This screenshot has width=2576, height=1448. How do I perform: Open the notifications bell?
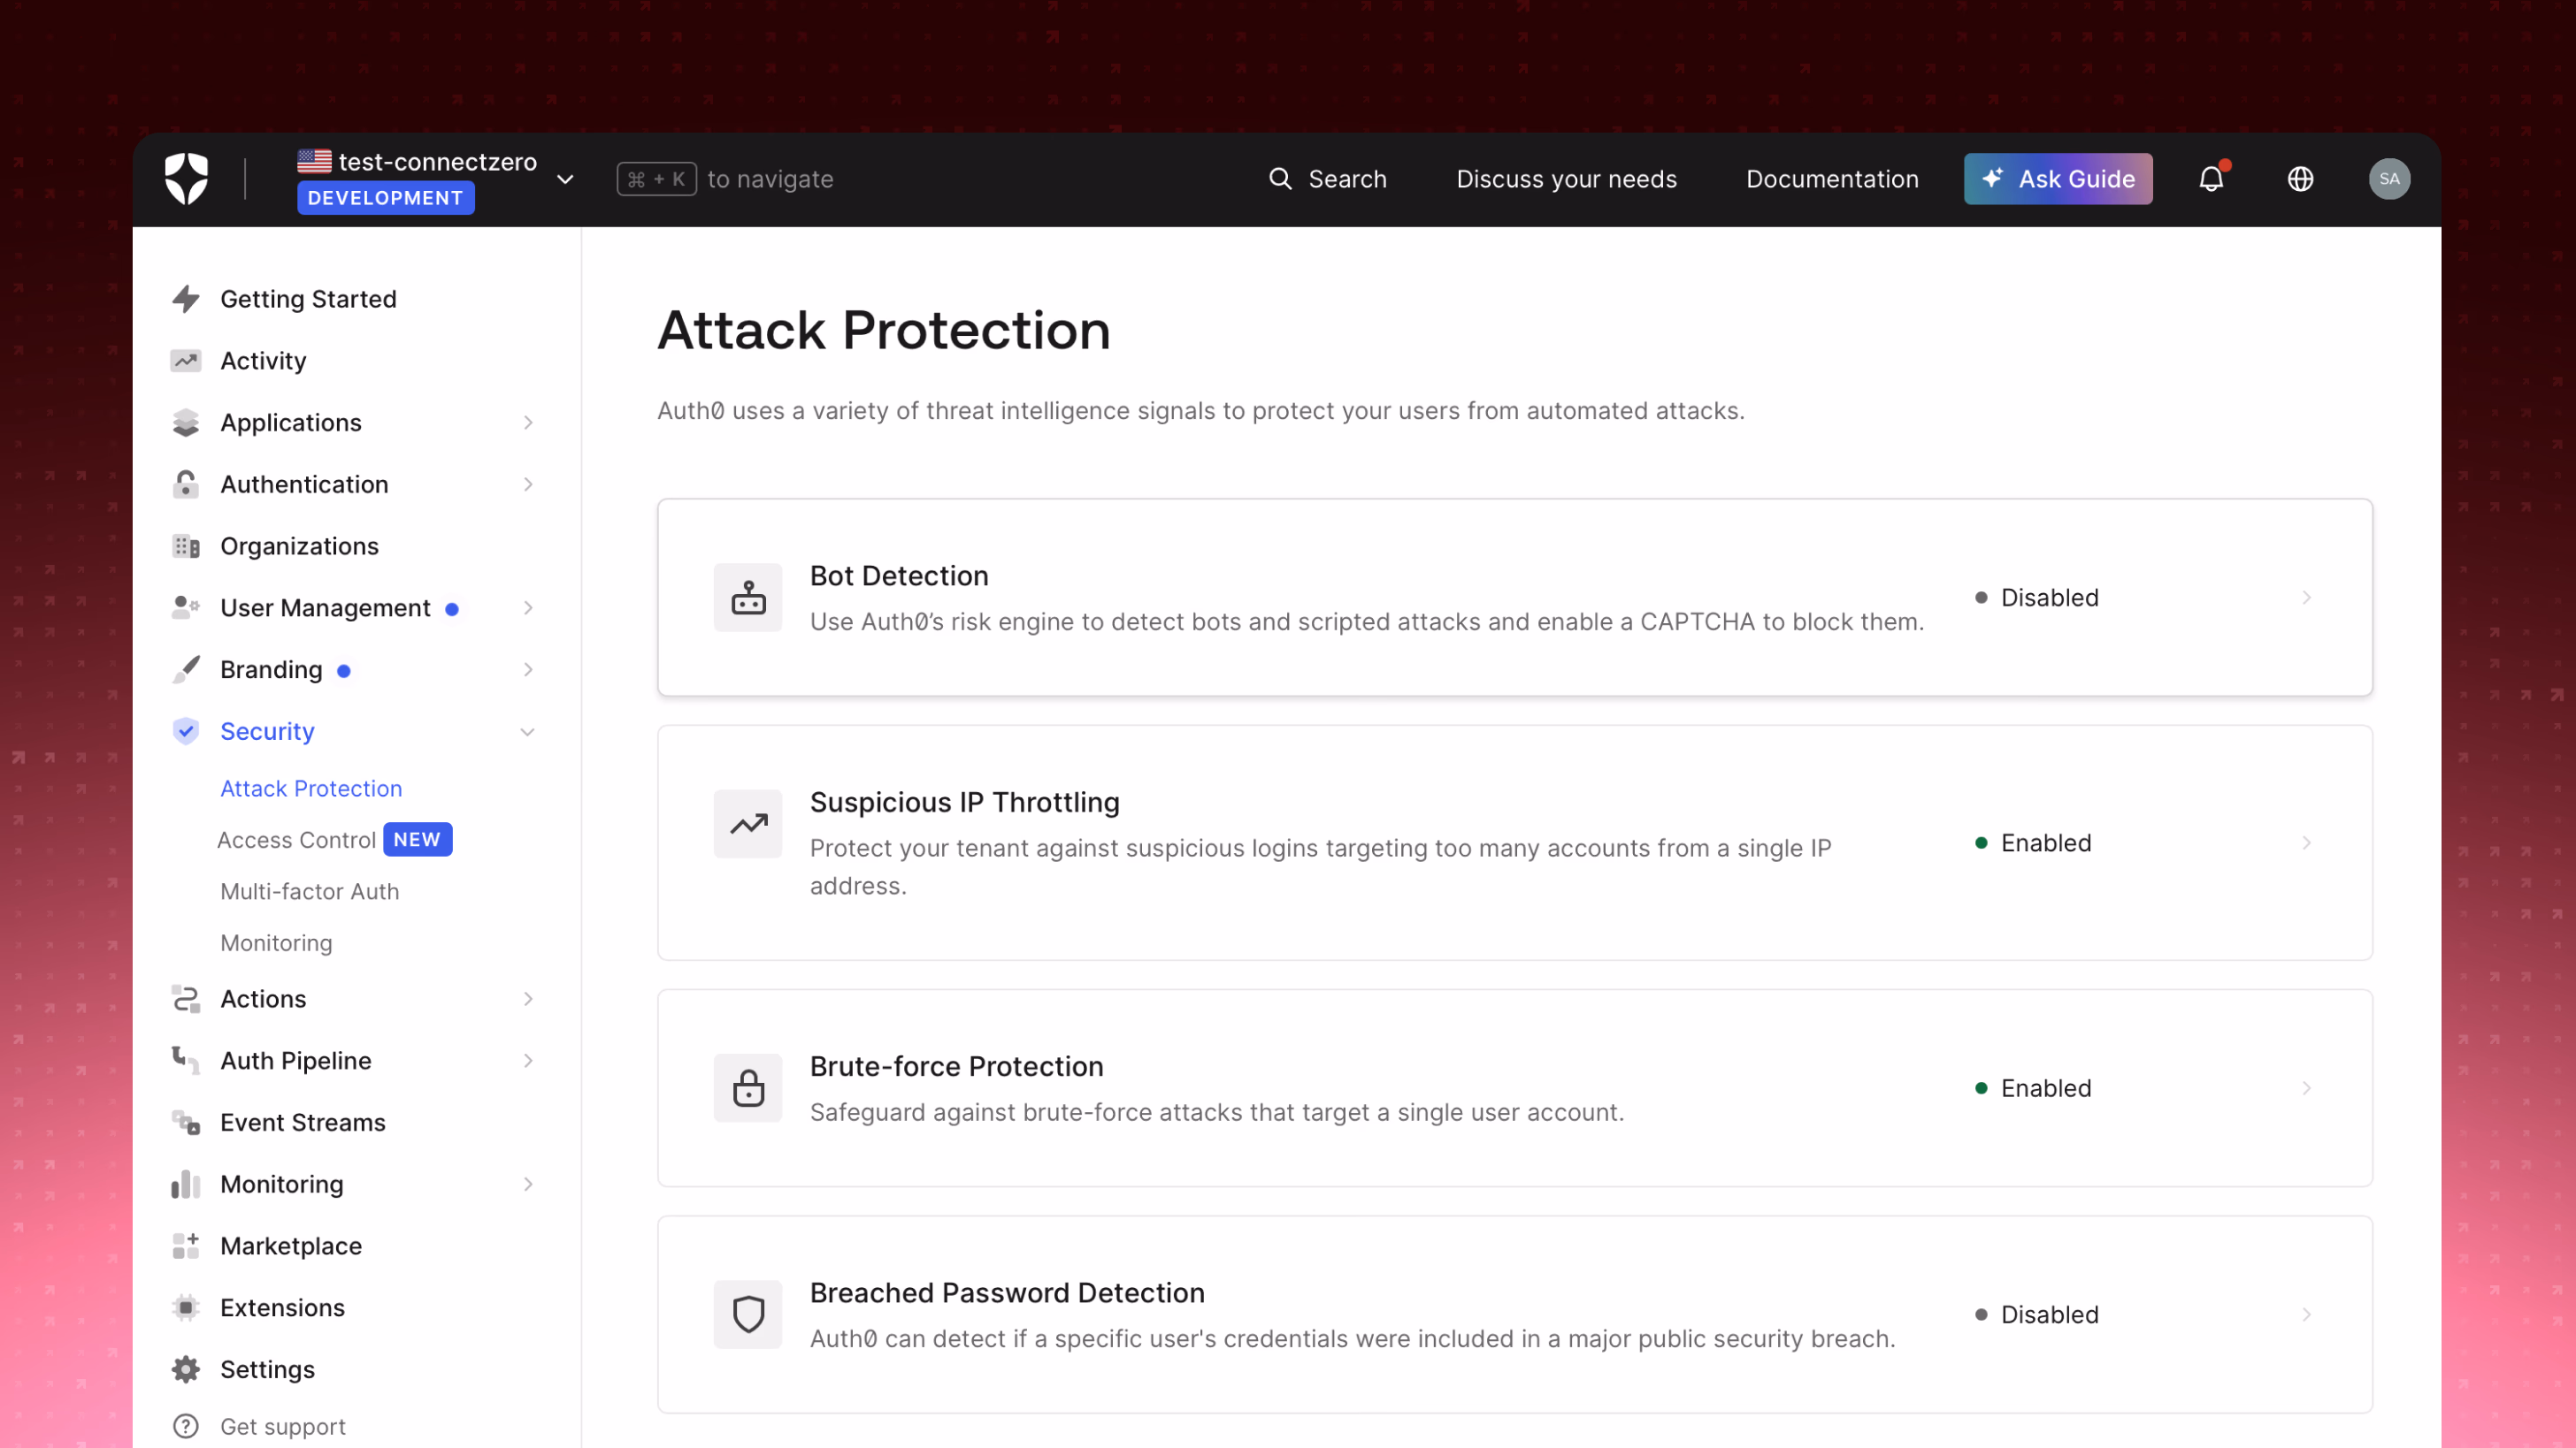(x=2211, y=179)
